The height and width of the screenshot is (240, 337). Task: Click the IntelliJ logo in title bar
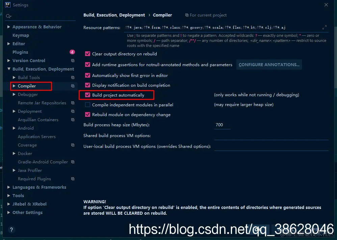coord(8,5)
